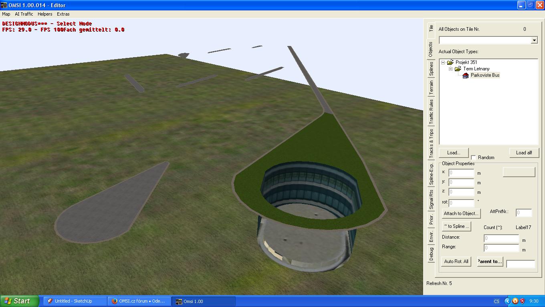The height and width of the screenshot is (307, 545).
Task: Click the OMSI icon in title bar
Action: point(4,5)
